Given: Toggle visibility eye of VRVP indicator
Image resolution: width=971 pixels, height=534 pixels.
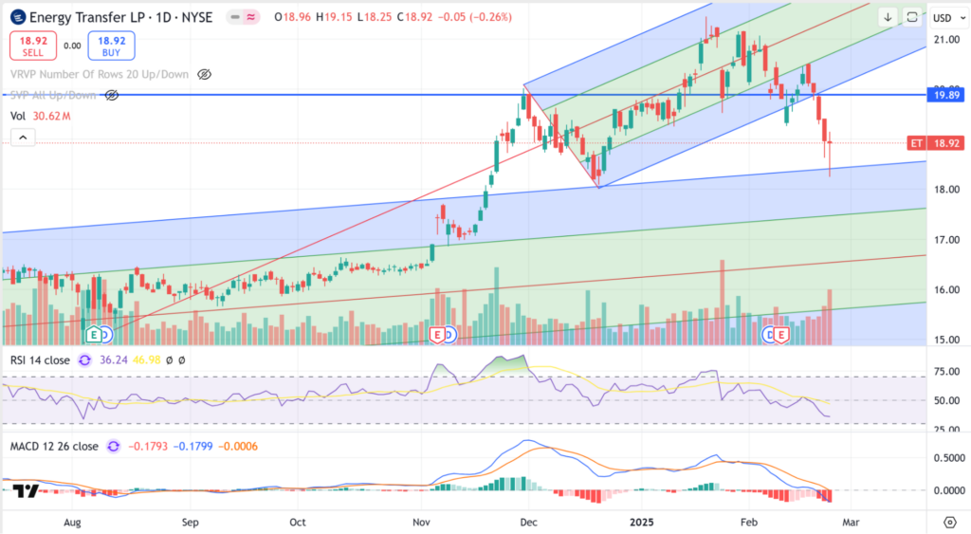Looking at the screenshot, I should (205, 74).
